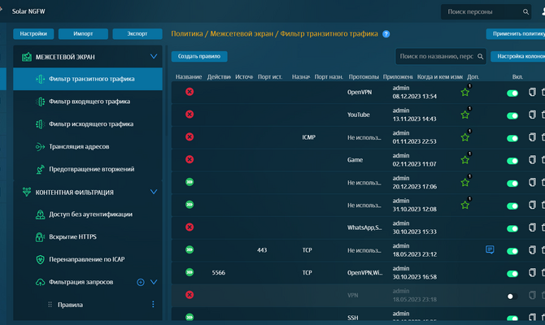
Task: Toggle rule dated 18.05.2023 23:12
Action: [512, 251]
